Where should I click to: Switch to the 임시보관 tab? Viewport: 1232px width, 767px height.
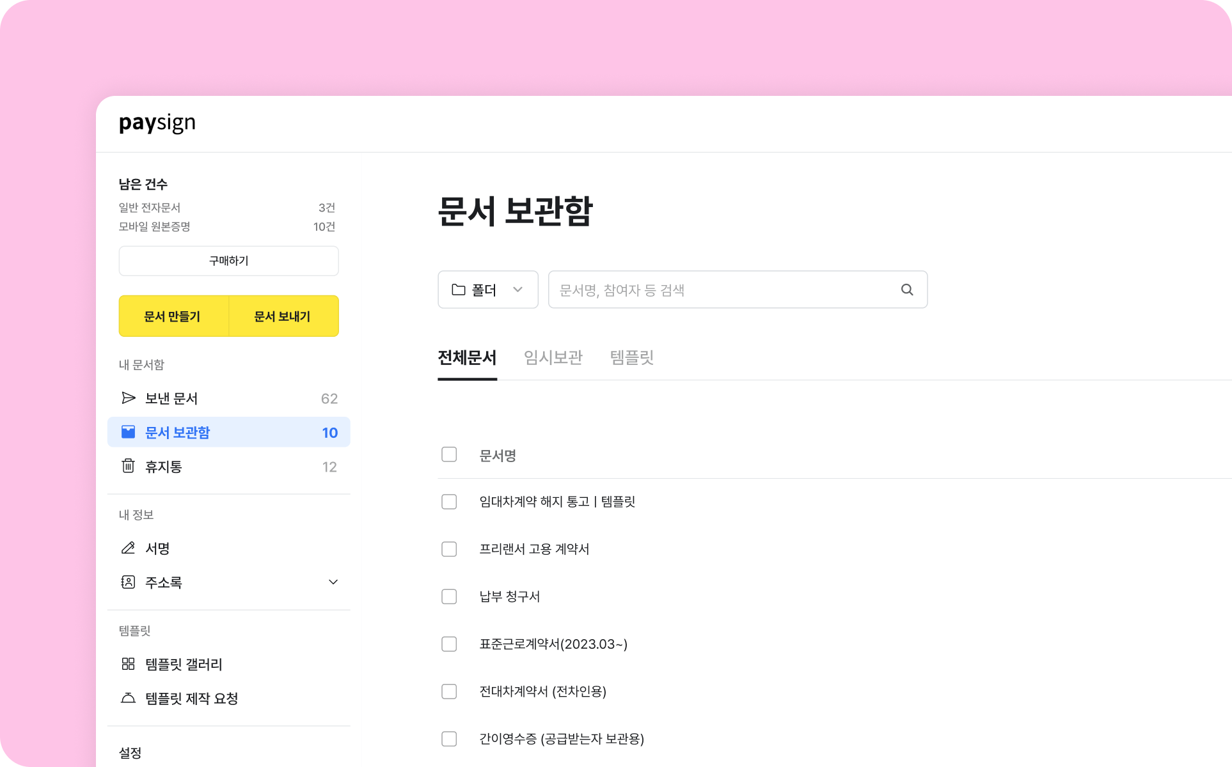[x=553, y=357]
